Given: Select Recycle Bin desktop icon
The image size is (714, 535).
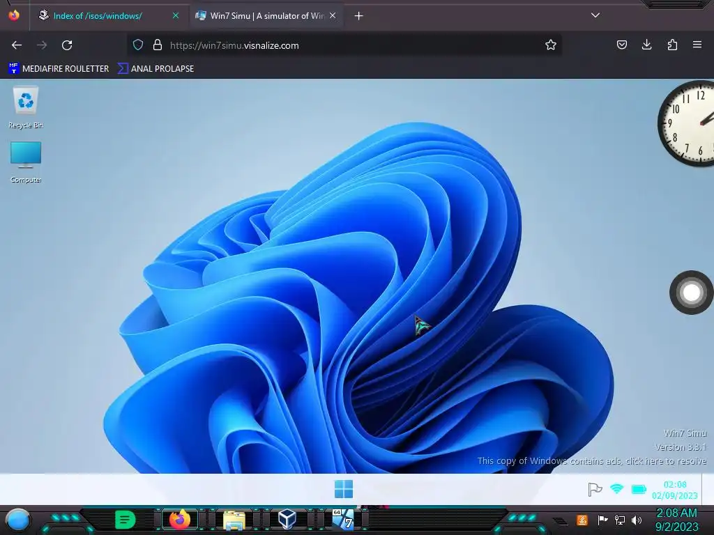Looking at the screenshot, I should coord(26,107).
